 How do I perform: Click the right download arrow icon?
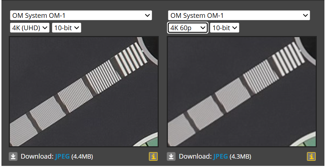click(x=171, y=156)
